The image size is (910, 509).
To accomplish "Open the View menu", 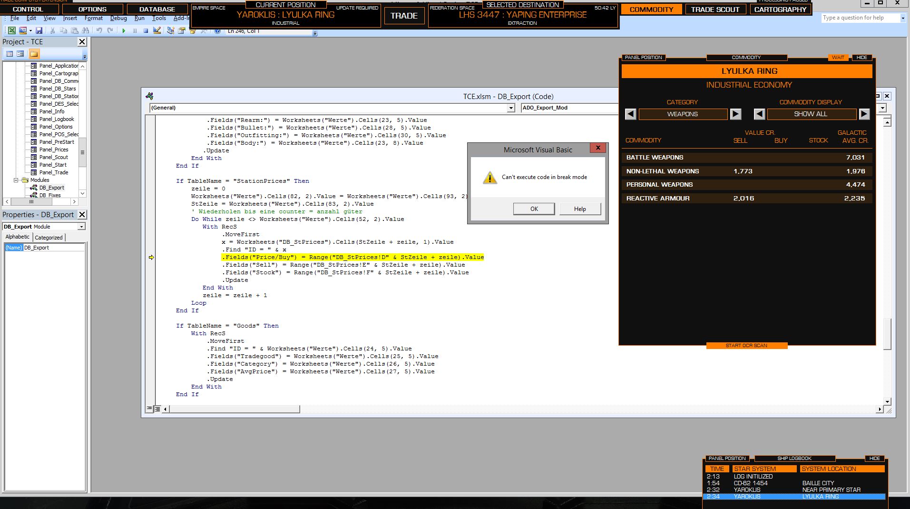I will [49, 18].
